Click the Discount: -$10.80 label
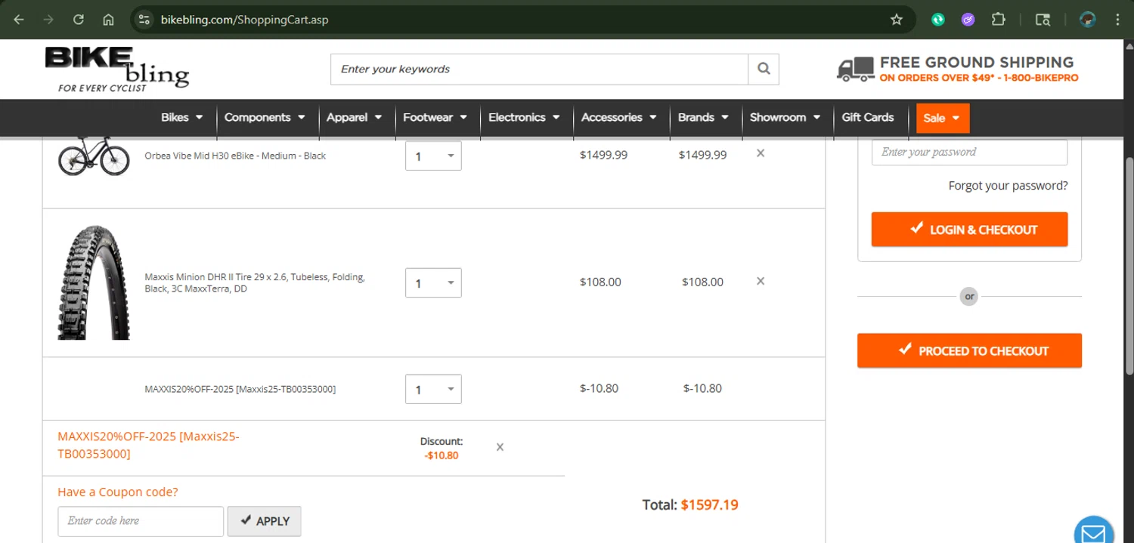 (442, 449)
